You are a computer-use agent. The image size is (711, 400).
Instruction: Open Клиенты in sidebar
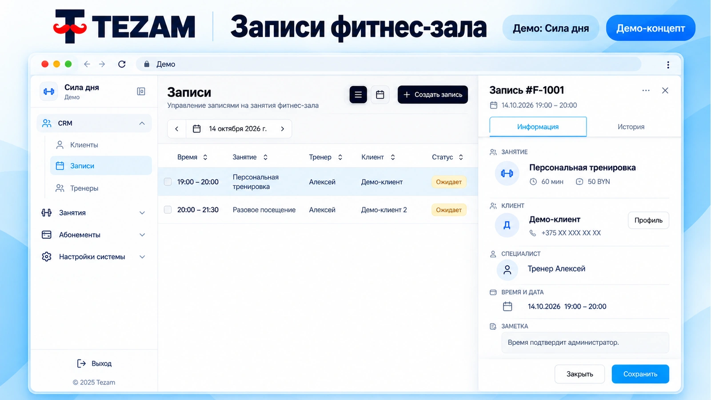[x=101, y=145]
